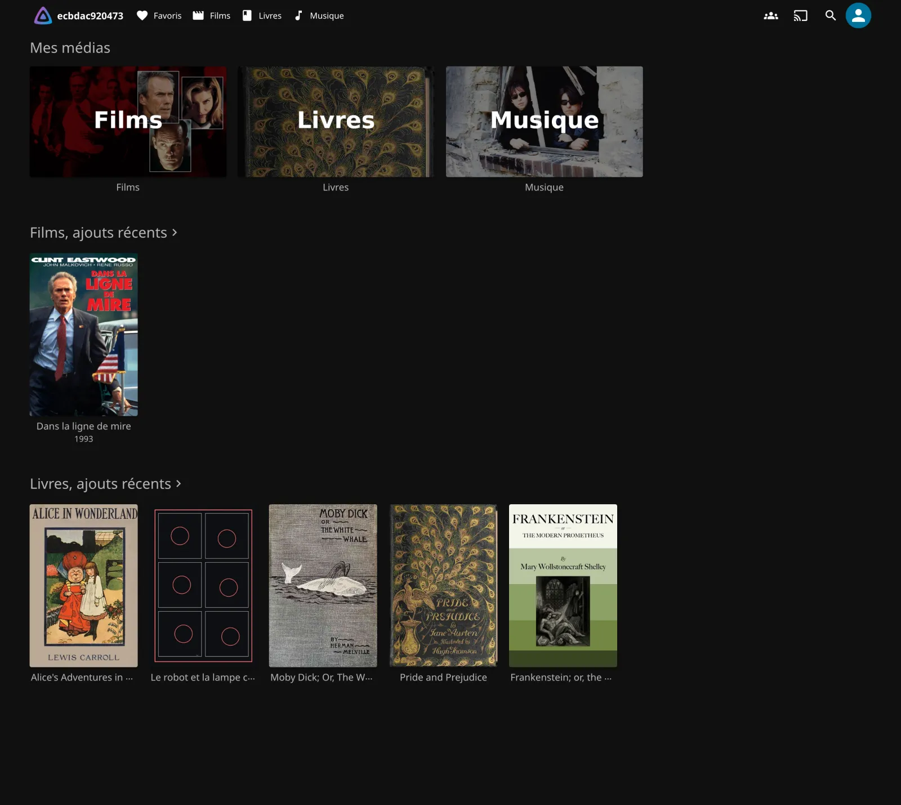
Task: Open server name ecbdac920473 home link
Action: (x=90, y=16)
